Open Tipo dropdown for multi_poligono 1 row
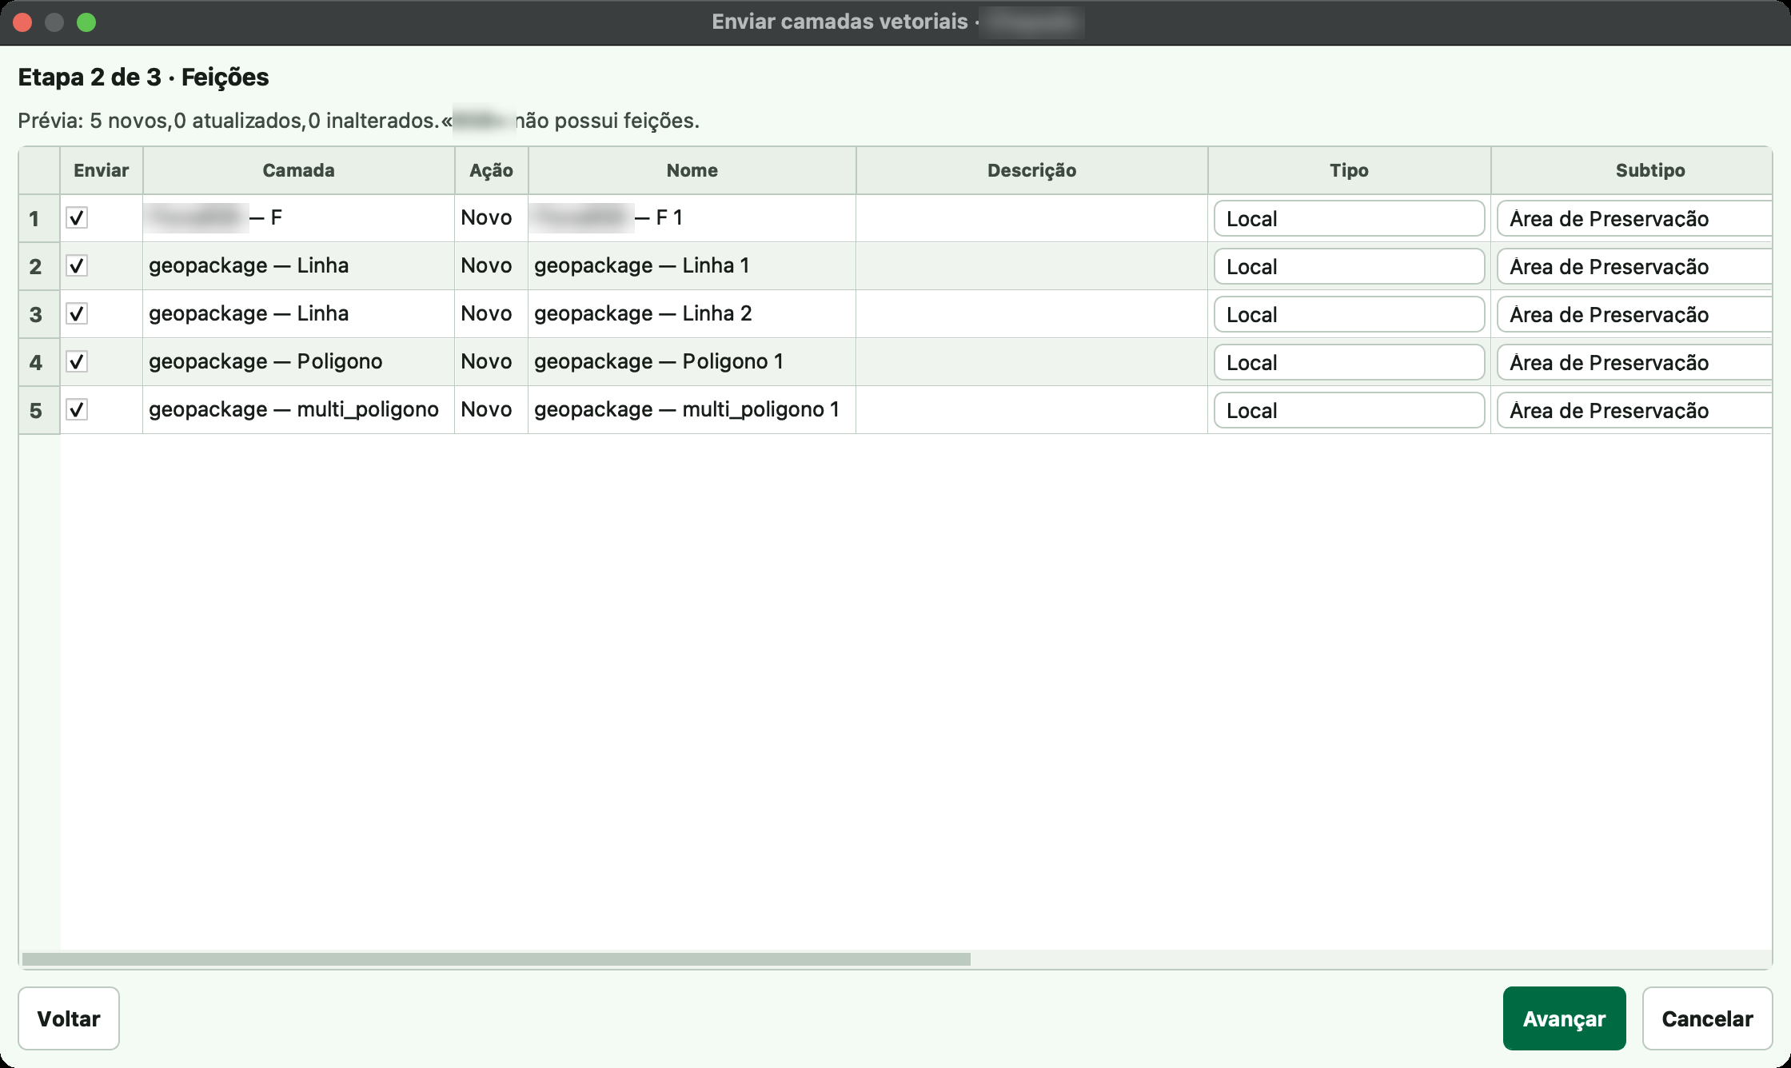The image size is (1791, 1068). [x=1349, y=410]
